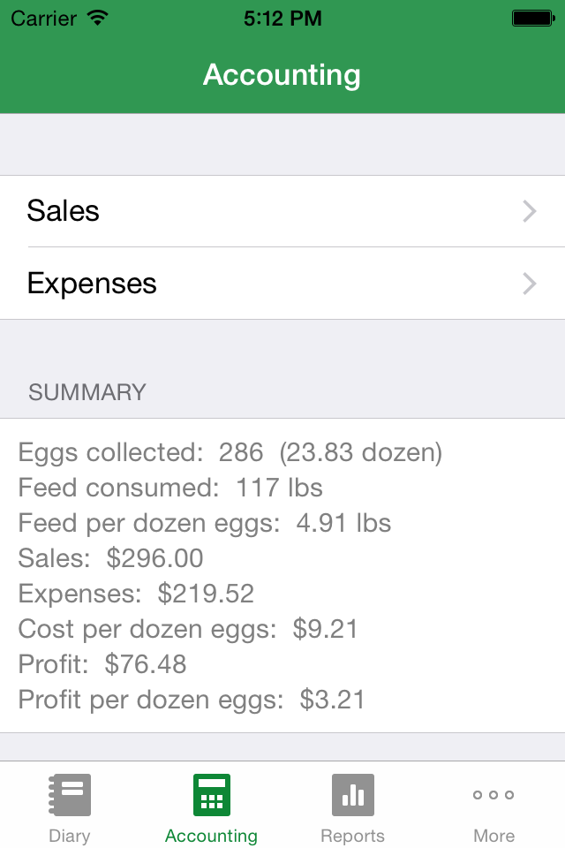Tap the 5:12 PM clock in status bar
565x848 pixels.
(282, 18)
